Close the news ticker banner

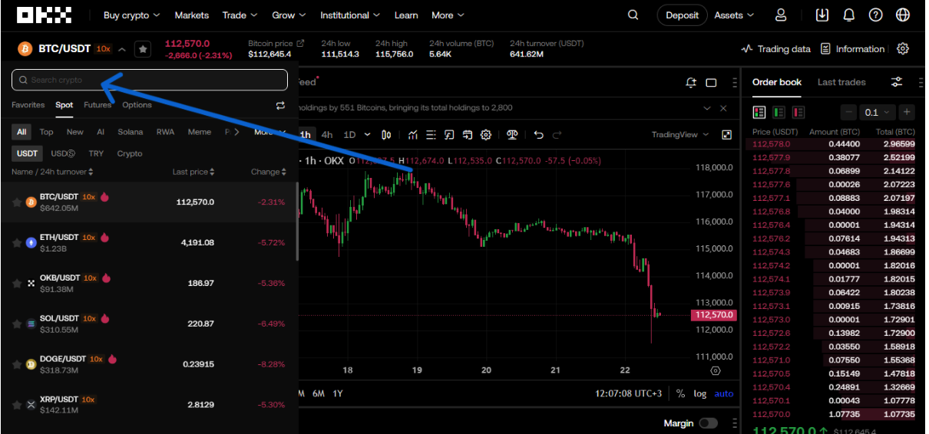coord(723,108)
